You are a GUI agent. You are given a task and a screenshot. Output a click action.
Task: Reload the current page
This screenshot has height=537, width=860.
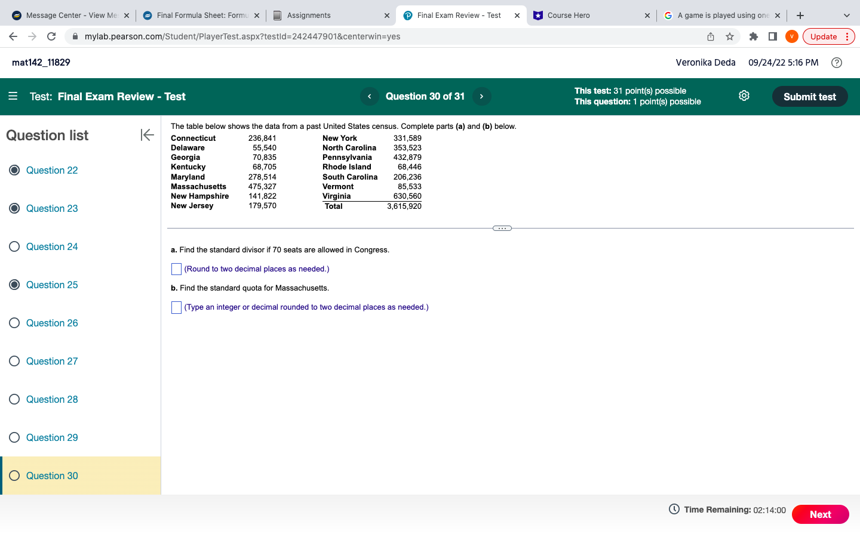pyautogui.click(x=51, y=36)
